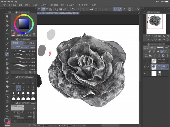Hide the 用紙 paper layer
The image size is (170, 127).
145,73
